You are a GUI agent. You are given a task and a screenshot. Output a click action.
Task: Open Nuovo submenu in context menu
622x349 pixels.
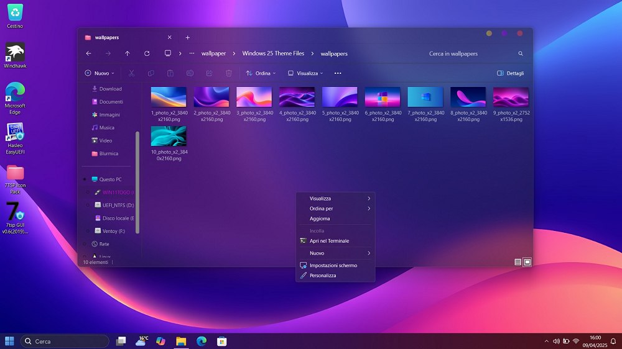pos(336,253)
